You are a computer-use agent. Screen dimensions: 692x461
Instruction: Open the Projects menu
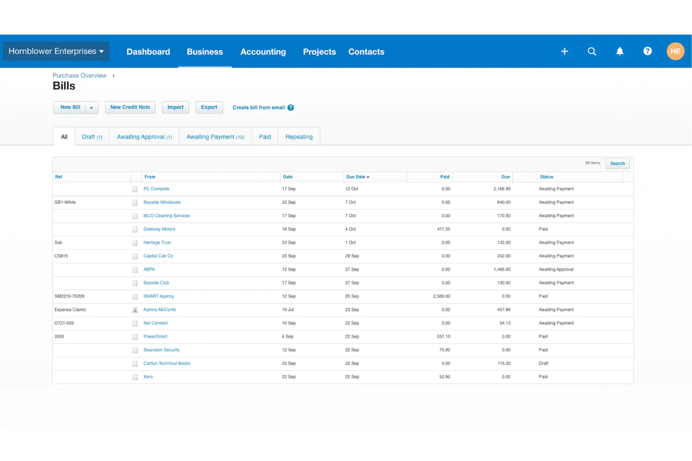pyautogui.click(x=319, y=52)
